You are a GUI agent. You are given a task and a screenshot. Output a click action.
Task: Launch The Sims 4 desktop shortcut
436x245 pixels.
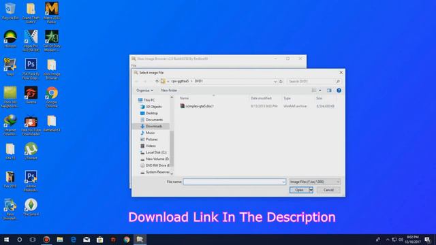point(31,207)
